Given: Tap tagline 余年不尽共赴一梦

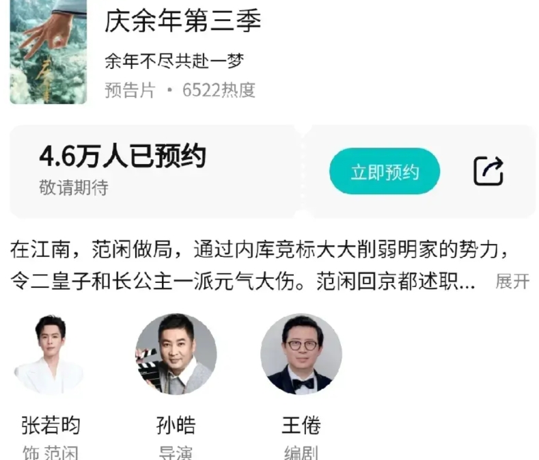Looking at the screenshot, I should [174, 62].
